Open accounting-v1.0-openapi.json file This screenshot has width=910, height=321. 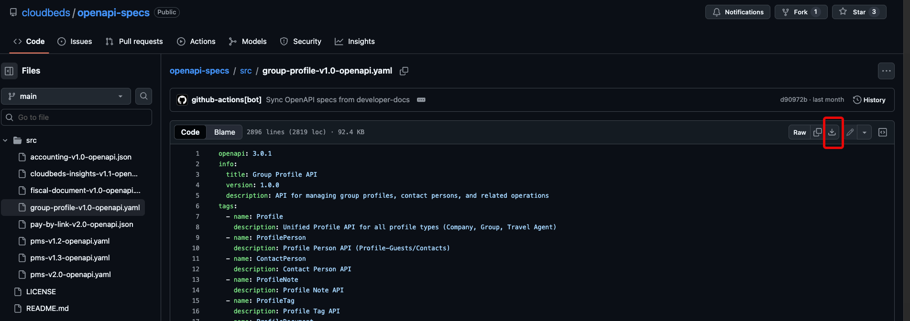click(81, 157)
